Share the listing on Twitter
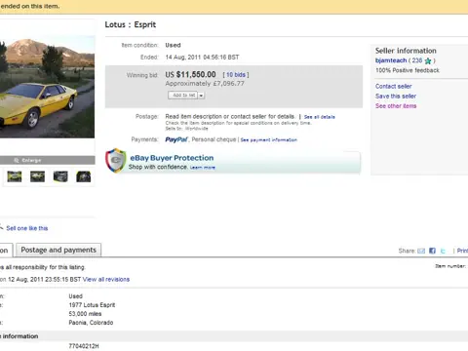This screenshot has height=351, width=468. 443,251
